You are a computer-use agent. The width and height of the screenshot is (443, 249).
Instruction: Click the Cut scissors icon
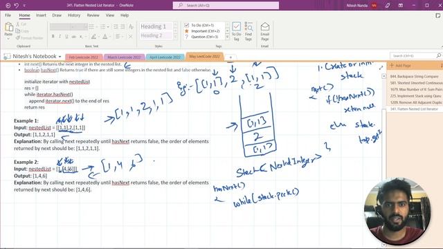pyautogui.click(x=18, y=25)
